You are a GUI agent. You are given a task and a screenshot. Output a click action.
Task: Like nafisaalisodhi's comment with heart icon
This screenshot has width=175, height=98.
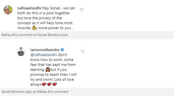click(82, 10)
